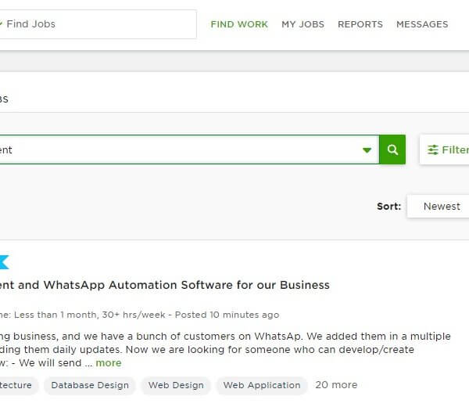Open the WhatsApp Automation Software job title
Viewport: 469px width, 407px height.
point(164,285)
